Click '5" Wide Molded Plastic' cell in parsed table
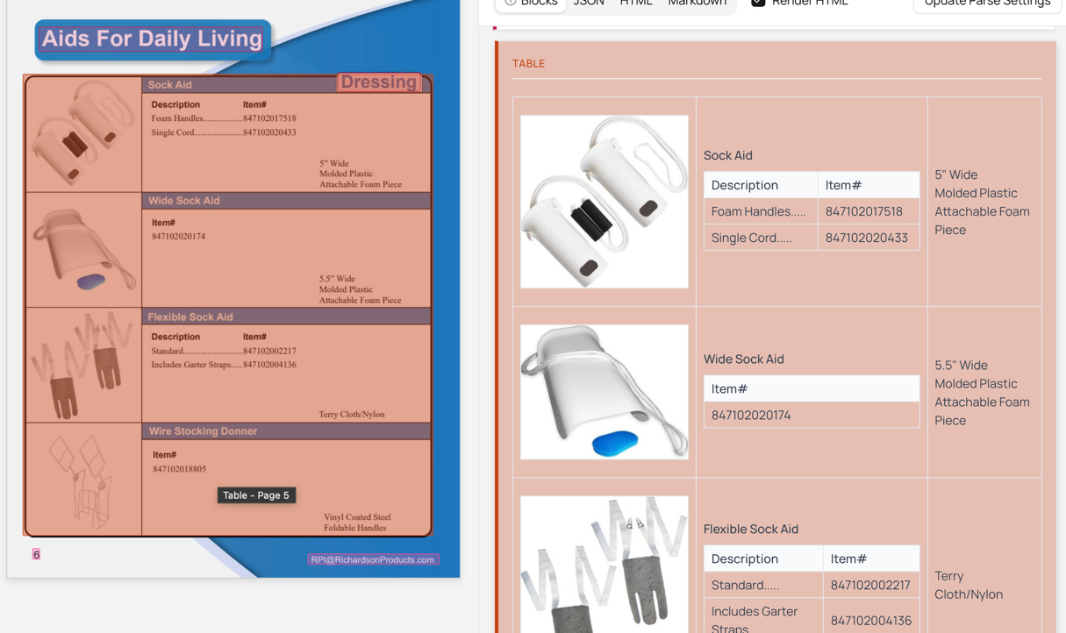The image size is (1066, 633). (x=984, y=202)
